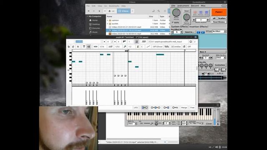The image size is (267, 150).
Task: Click the vK virtual keyboard button
Action: [214, 18]
